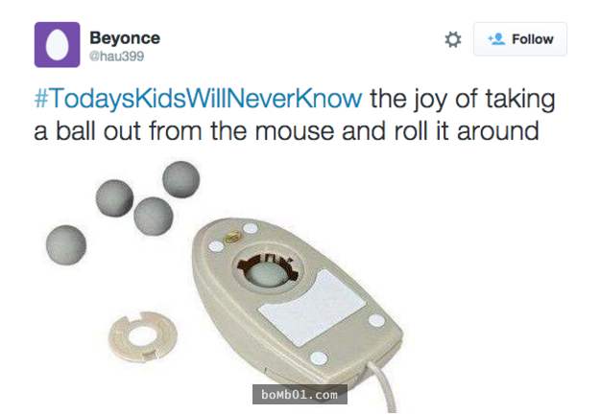Click the mouse cable in the photo
The height and width of the screenshot is (414, 600).
pyautogui.click(x=383, y=386)
